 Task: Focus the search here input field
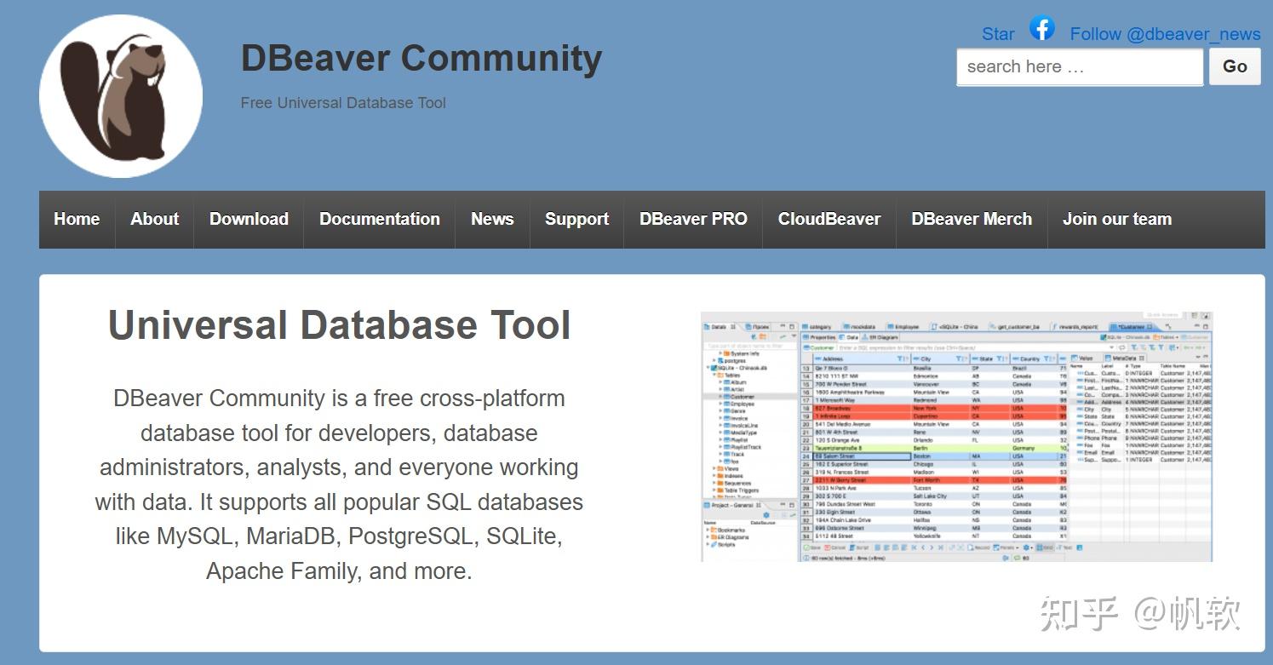[1080, 66]
